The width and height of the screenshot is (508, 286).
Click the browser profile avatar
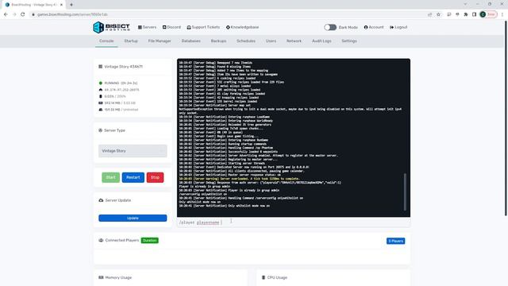(483, 14)
